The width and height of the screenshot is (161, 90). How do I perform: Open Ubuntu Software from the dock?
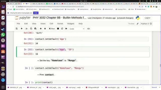(3, 52)
